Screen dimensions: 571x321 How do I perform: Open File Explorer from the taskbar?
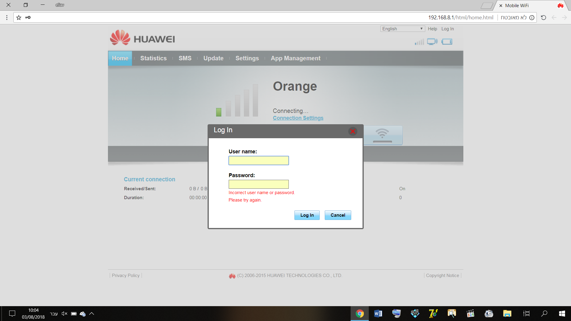pos(507,314)
